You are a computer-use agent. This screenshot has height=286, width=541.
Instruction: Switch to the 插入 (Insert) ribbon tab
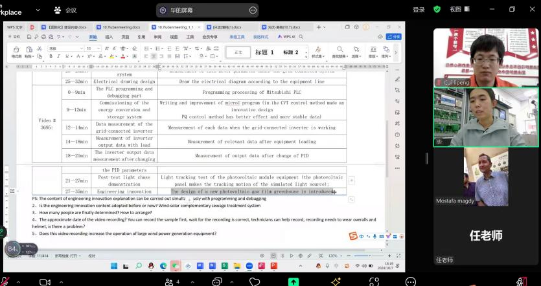(x=109, y=37)
